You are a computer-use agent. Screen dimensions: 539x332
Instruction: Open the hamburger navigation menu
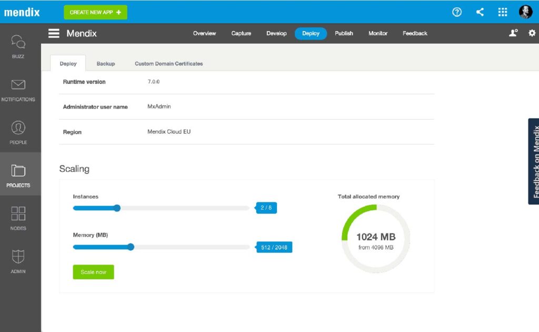[x=53, y=33]
